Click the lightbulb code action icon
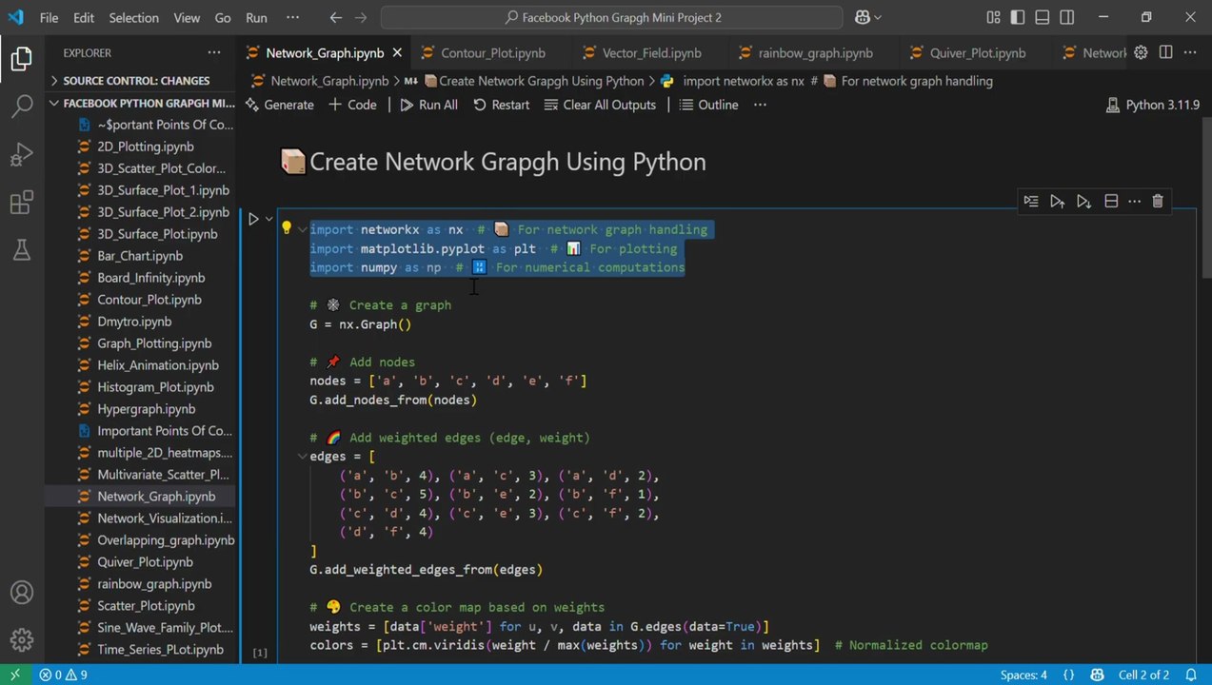This screenshot has height=685, width=1212. (286, 228)
